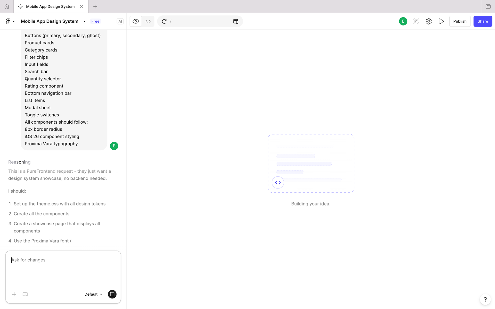Open a new tab with plus
495x309 pixels.
coord(95,6)
